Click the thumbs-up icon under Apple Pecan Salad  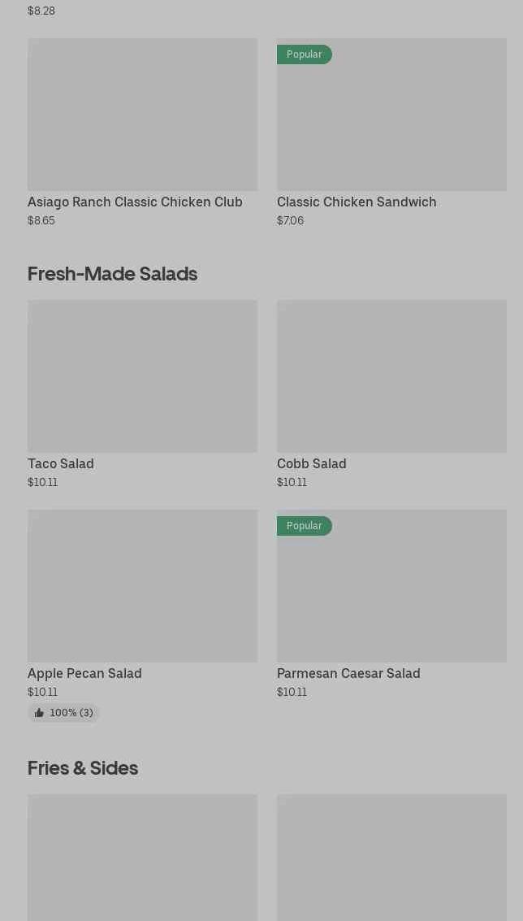(39, 713)
